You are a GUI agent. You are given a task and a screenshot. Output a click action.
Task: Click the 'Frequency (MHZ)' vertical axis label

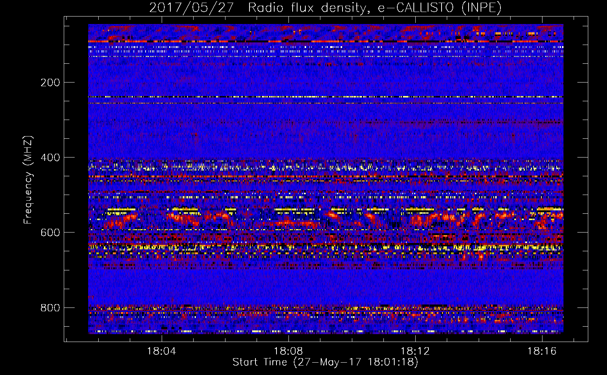[28, 180]
